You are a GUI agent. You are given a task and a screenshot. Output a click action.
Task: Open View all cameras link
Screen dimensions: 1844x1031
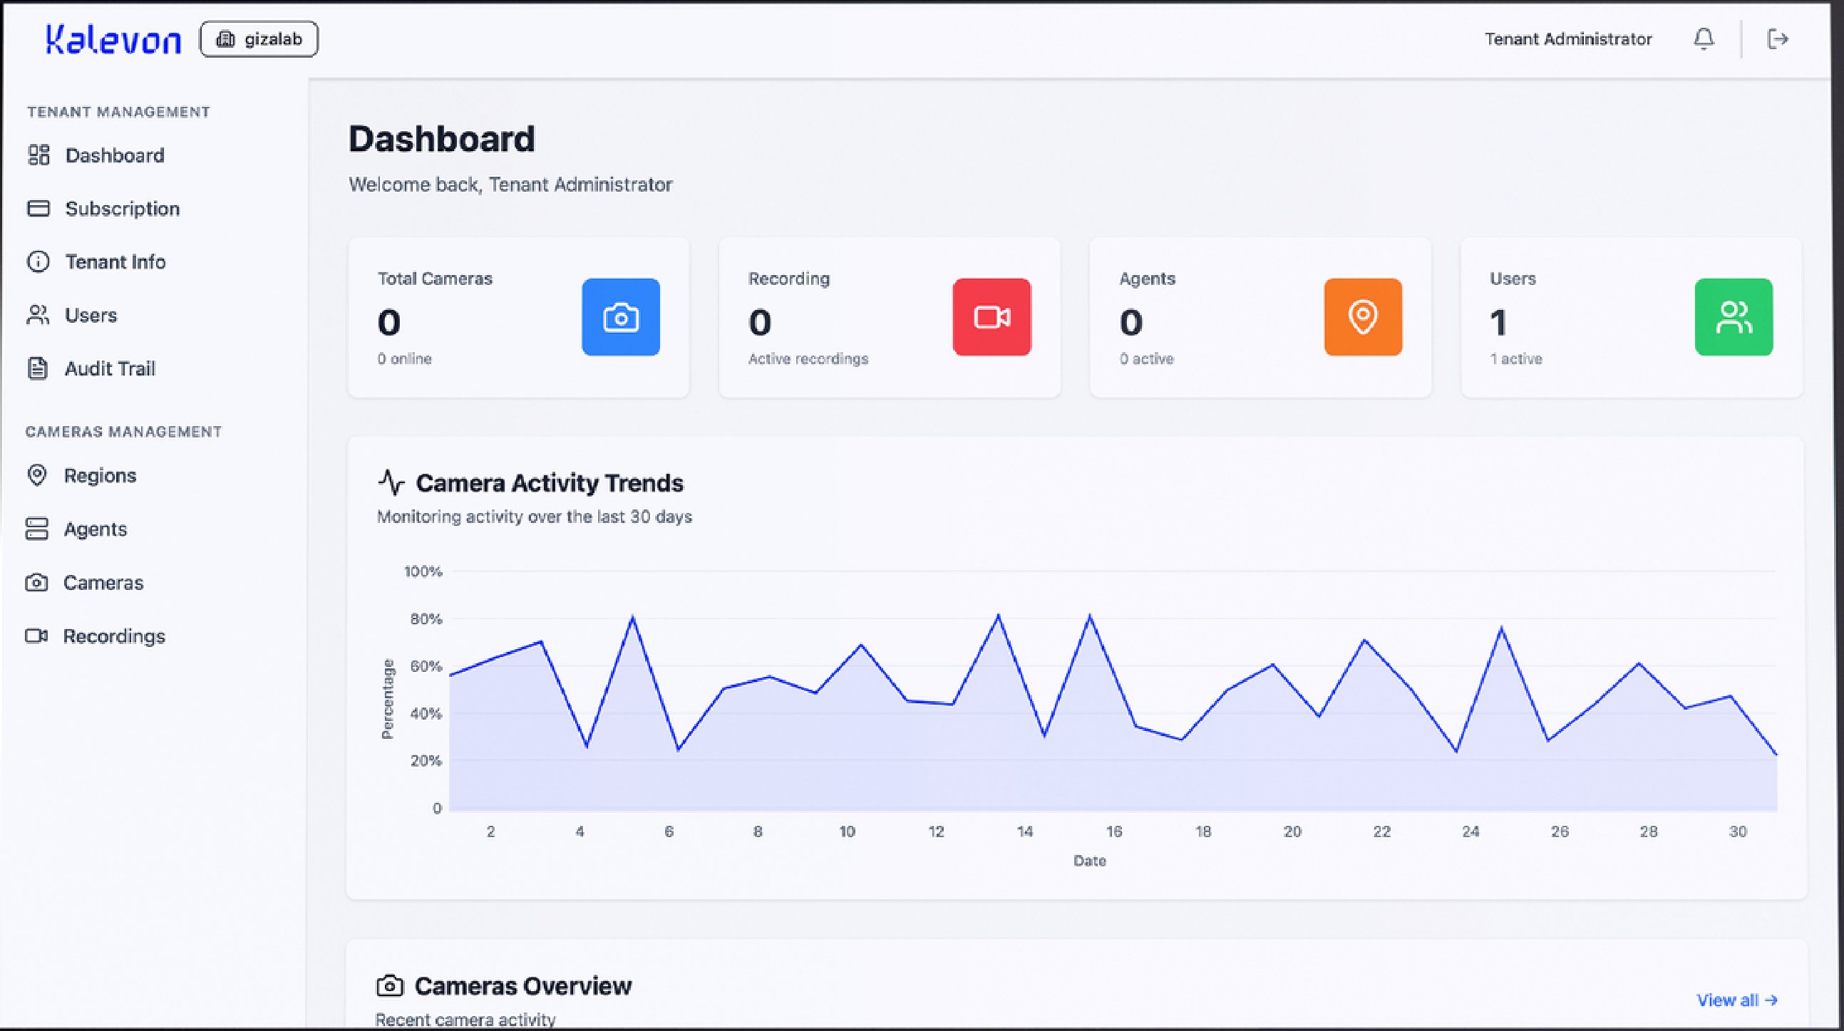(1737, 1000)
